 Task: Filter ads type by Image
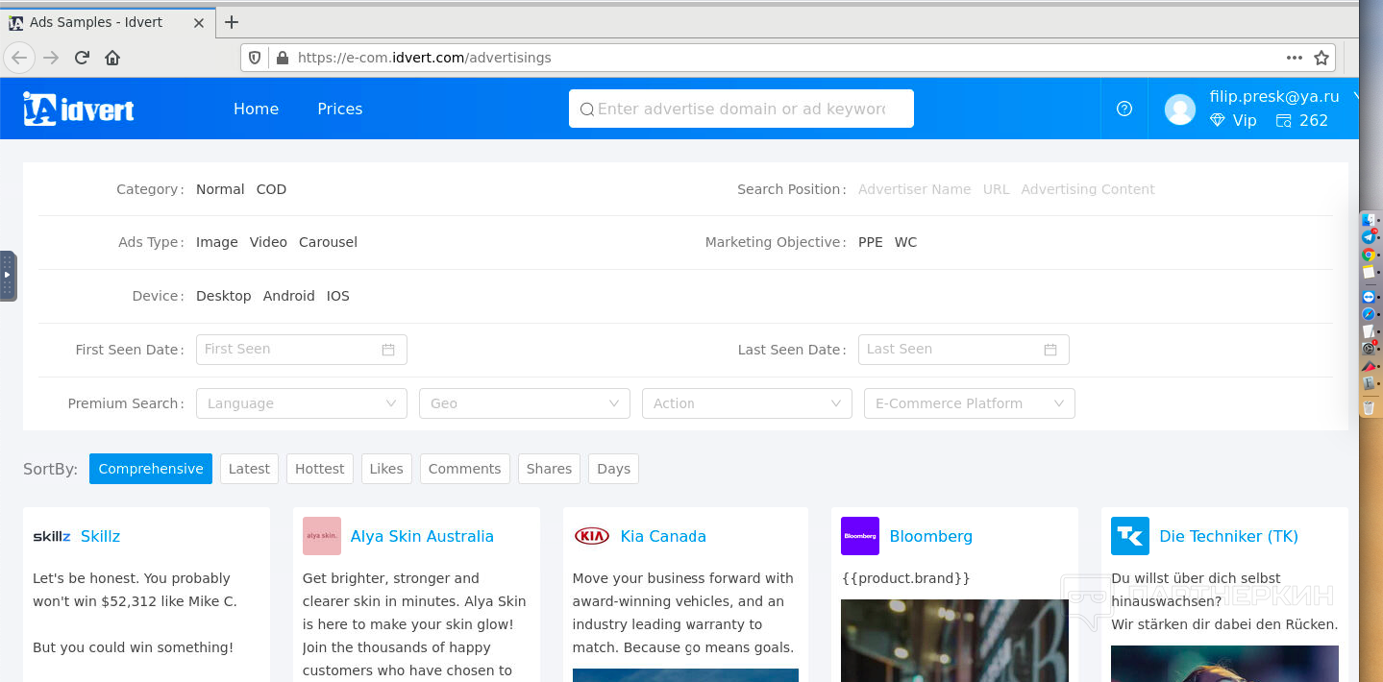[217, 242]
